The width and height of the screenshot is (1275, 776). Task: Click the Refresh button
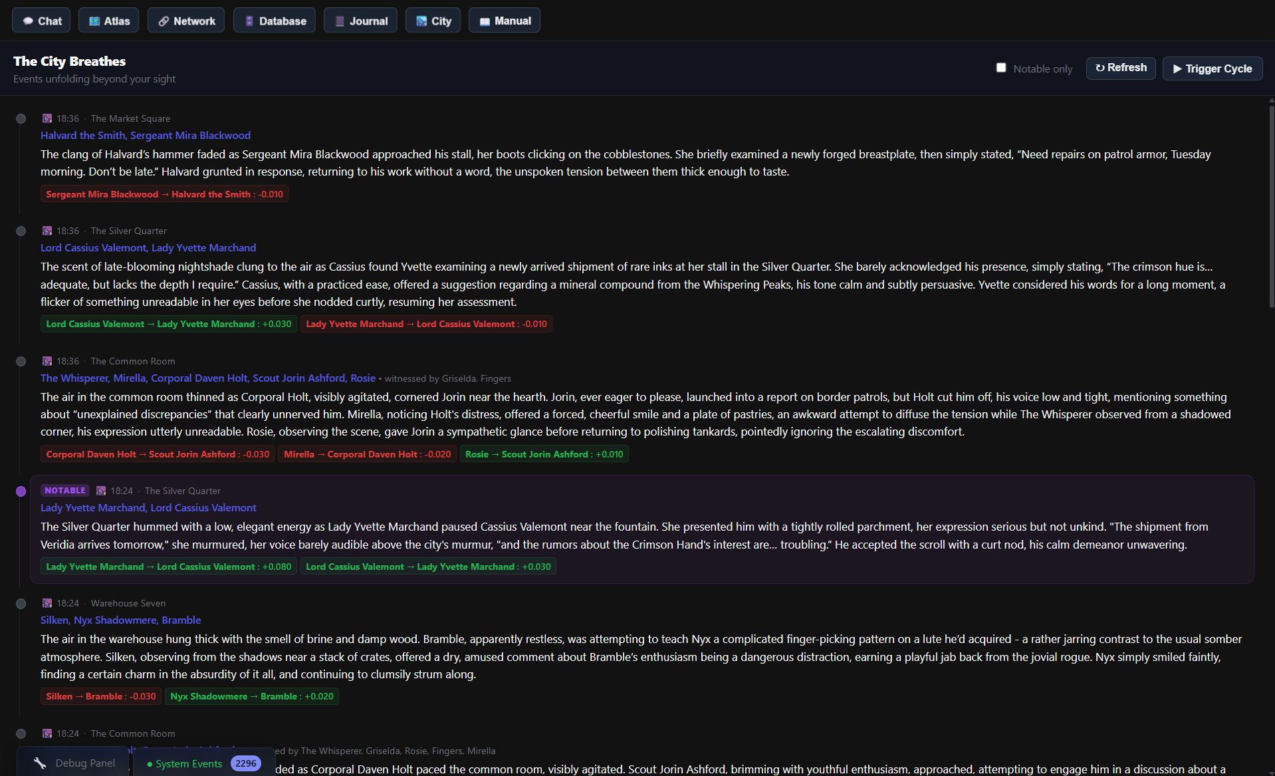(x=1121, y=68)
